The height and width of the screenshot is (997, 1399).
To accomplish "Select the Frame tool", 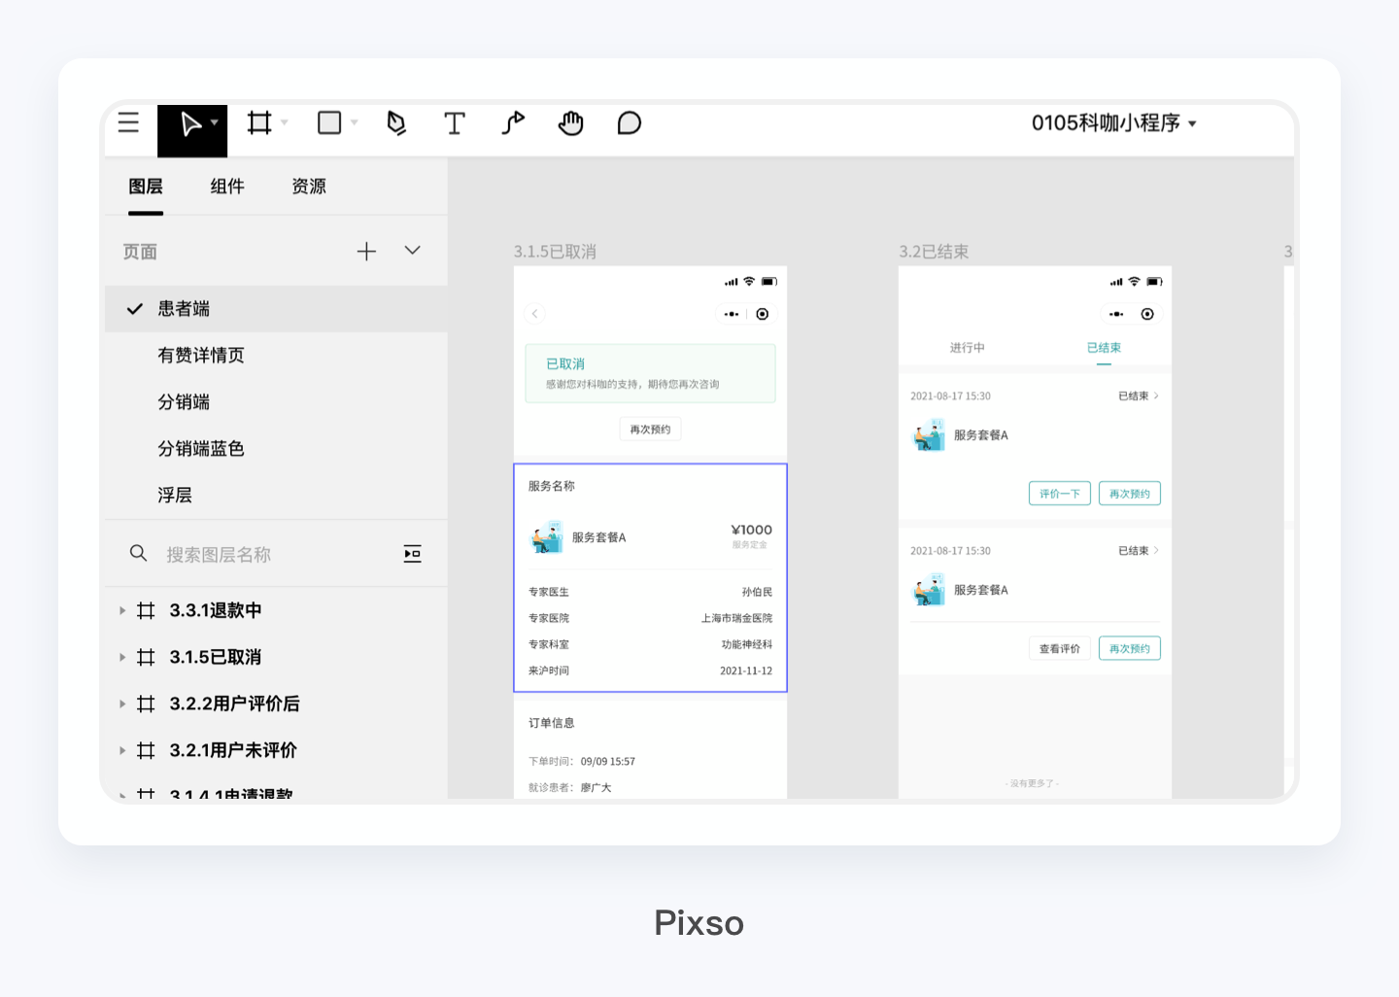I will pyautogui.click(x=259, y=123).
